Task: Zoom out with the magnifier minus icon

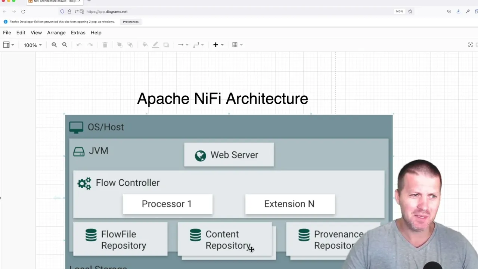Action: pos(65,45)
